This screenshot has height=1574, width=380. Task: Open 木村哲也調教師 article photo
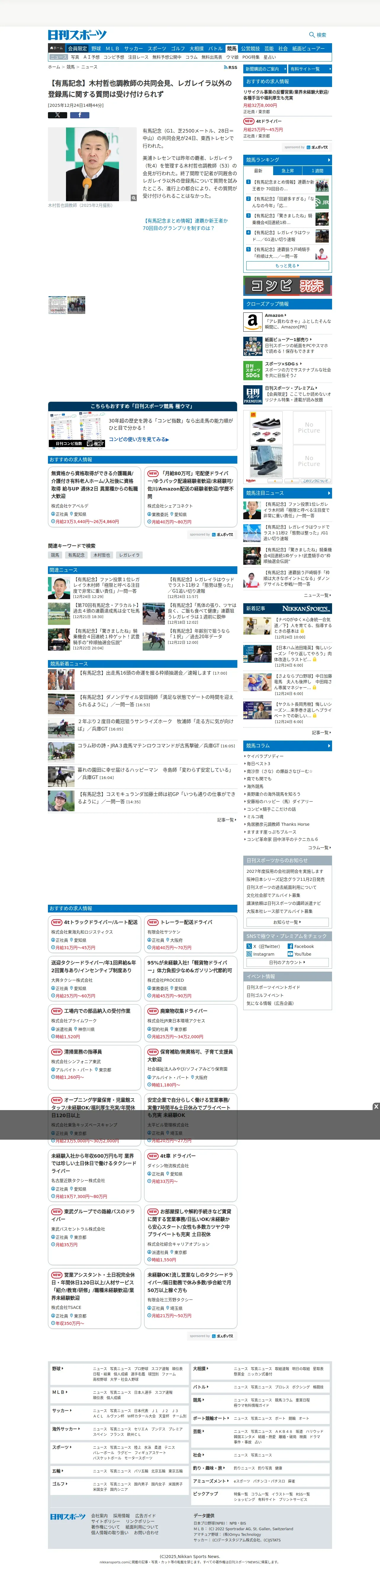click(x=92, y=165)
